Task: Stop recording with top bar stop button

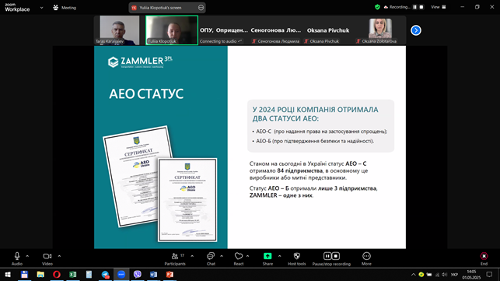Action: [421, 7]
